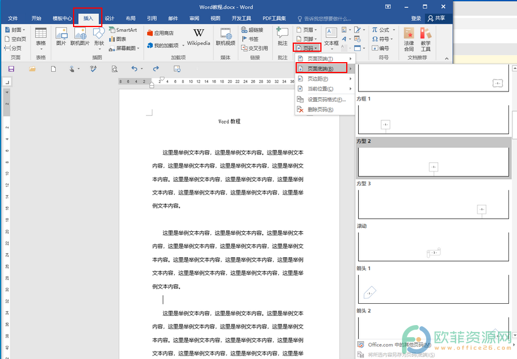This screenshot has height=359, width=517.
Task: Click the Tell Me search box
Action: [325, 18]
